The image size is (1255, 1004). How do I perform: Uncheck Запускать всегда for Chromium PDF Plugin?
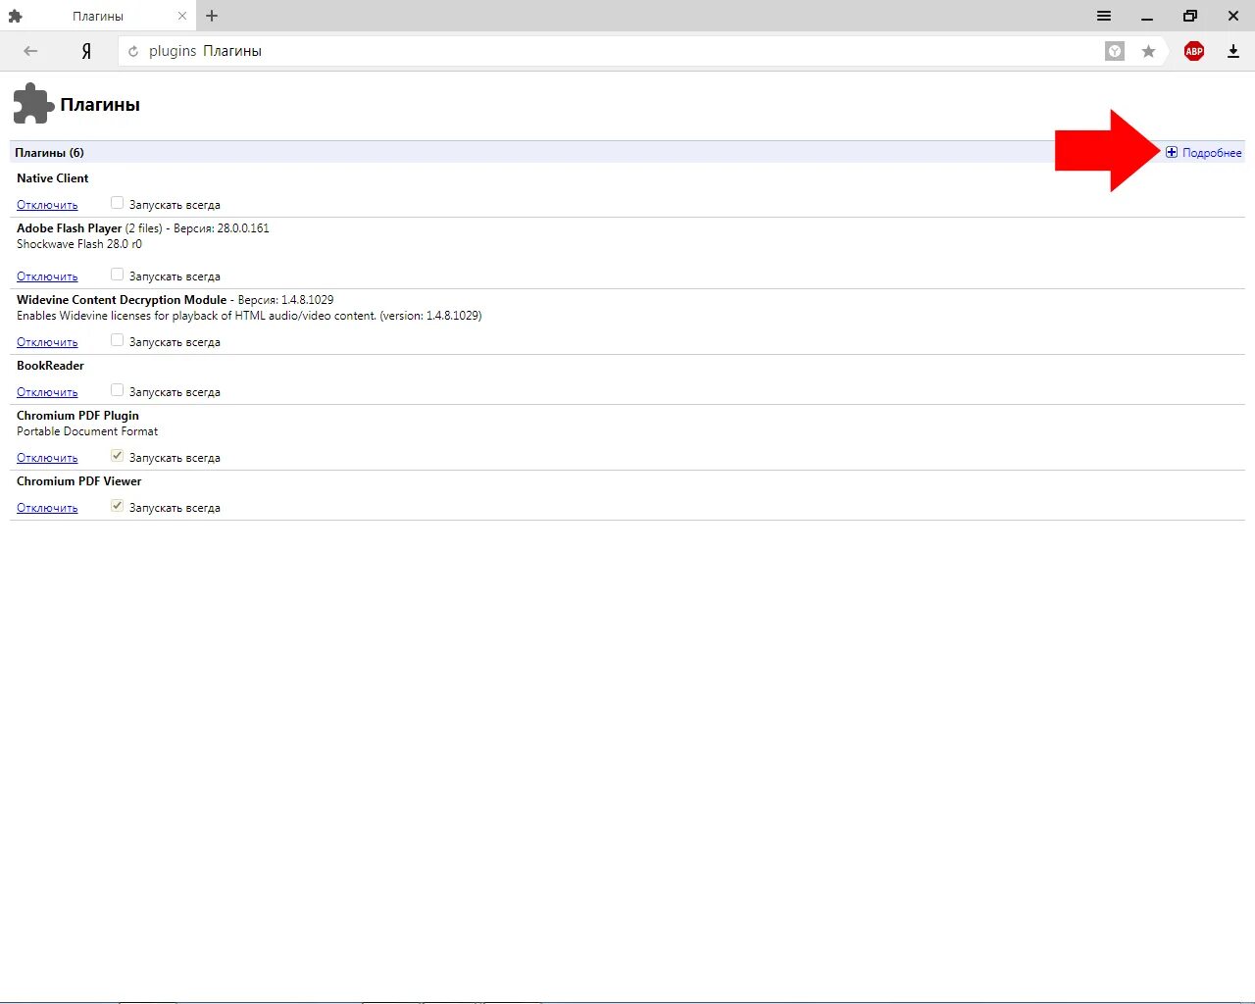(117, 456)
